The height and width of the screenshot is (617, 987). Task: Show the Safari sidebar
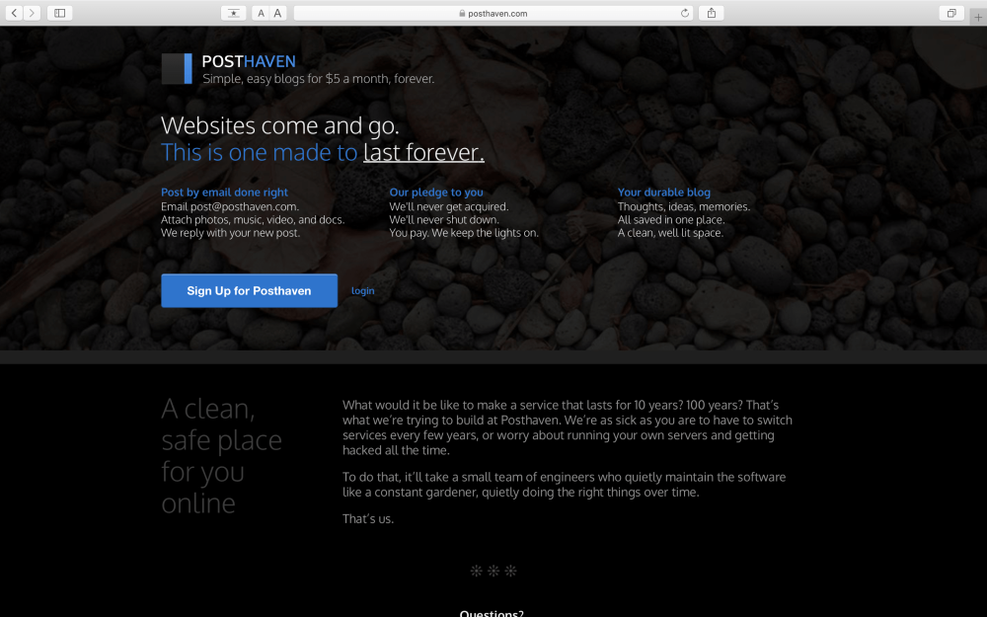coord(60,13)
